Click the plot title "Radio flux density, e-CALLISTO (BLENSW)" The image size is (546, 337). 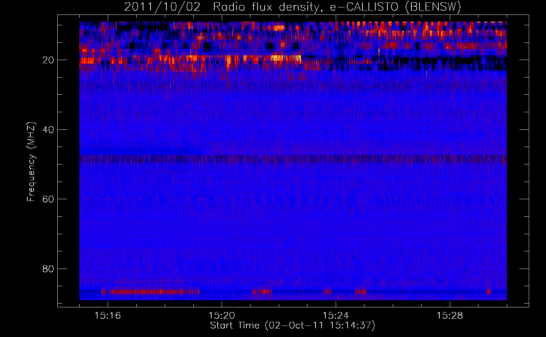[337, 7]
